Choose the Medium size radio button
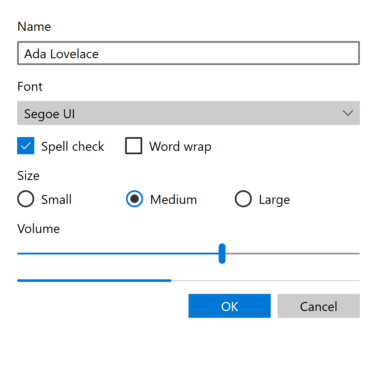This screenshot has width=377, height=377. [135, 199]
